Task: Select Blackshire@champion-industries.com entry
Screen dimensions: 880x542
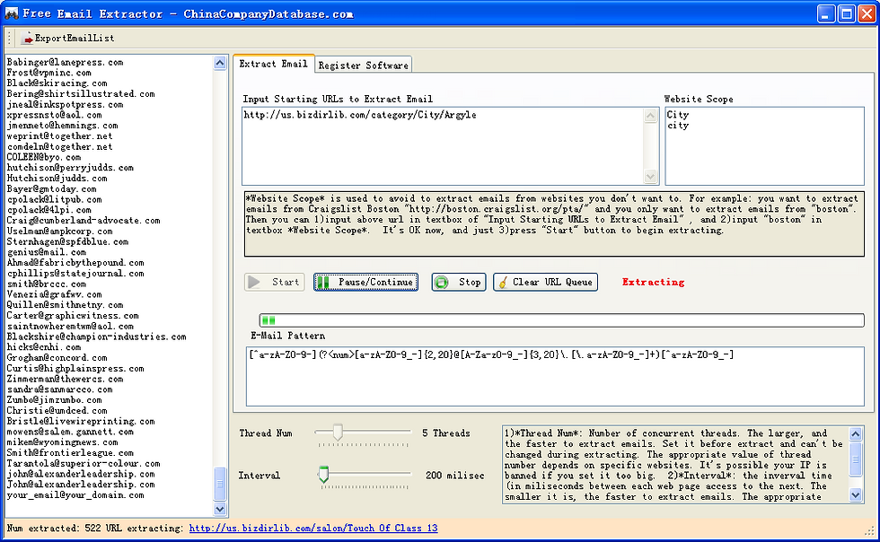Action: [96, 337]
